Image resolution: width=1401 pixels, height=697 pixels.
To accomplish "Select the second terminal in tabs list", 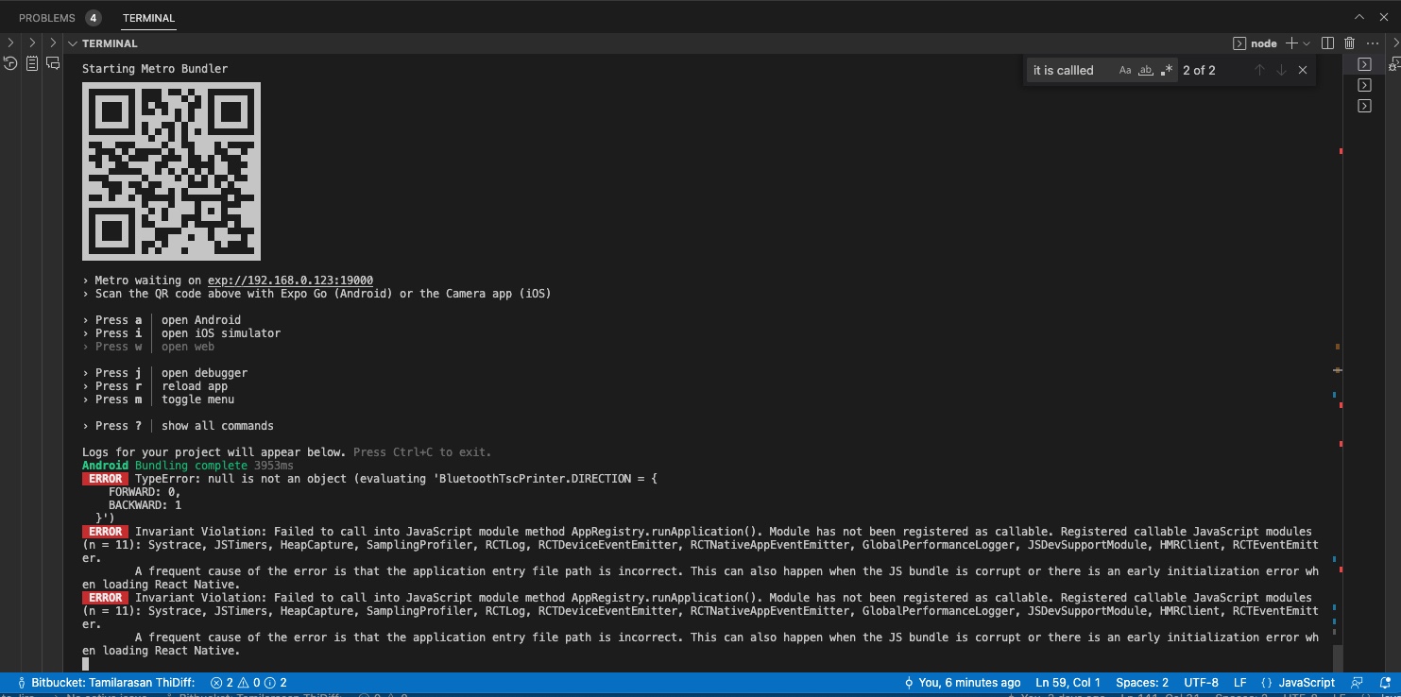I will [1364, 85].
